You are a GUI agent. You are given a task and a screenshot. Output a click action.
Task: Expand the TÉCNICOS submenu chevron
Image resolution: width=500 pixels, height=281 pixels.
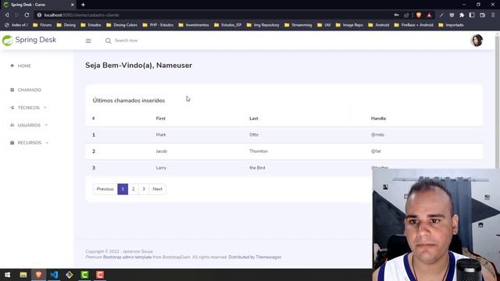coord(45,108)
